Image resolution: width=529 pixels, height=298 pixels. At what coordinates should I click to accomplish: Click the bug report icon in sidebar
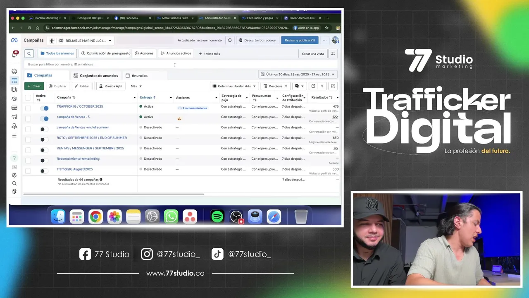[14, 192]
